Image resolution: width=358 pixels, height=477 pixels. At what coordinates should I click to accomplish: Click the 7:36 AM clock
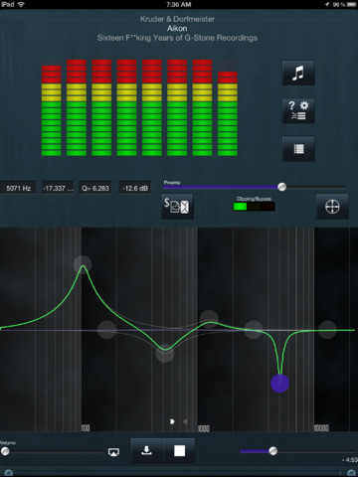pos(179,5)
